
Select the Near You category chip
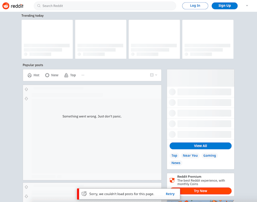[190, 155]
